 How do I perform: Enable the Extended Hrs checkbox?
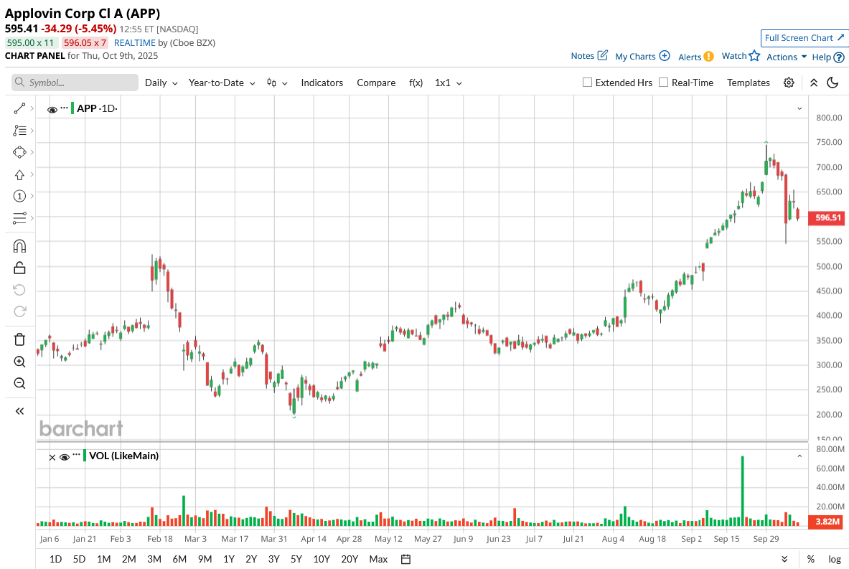click(x=587, y=83)
